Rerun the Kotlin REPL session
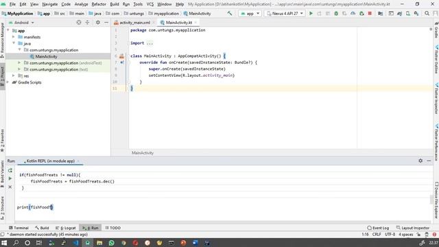Image resolution: width=439 pixels, height=247 pixels. click(x=10, y=170)
